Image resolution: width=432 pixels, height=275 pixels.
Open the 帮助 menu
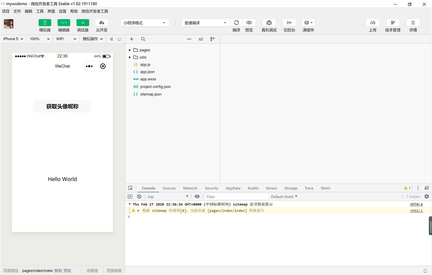(74, 11)
